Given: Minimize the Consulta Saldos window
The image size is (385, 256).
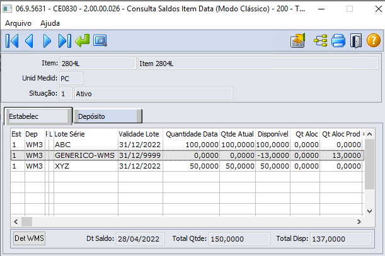Looking at the screenshot, I should coord(321,9).
